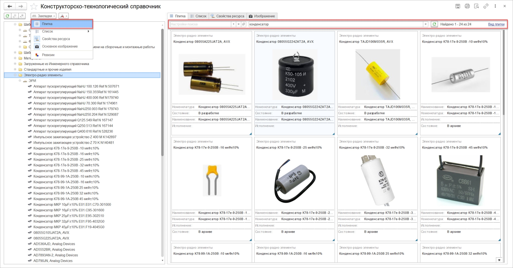Expand the Стандартные и прочие изделия folder
Screen dimensions: 513x268
tap(15, 70)
